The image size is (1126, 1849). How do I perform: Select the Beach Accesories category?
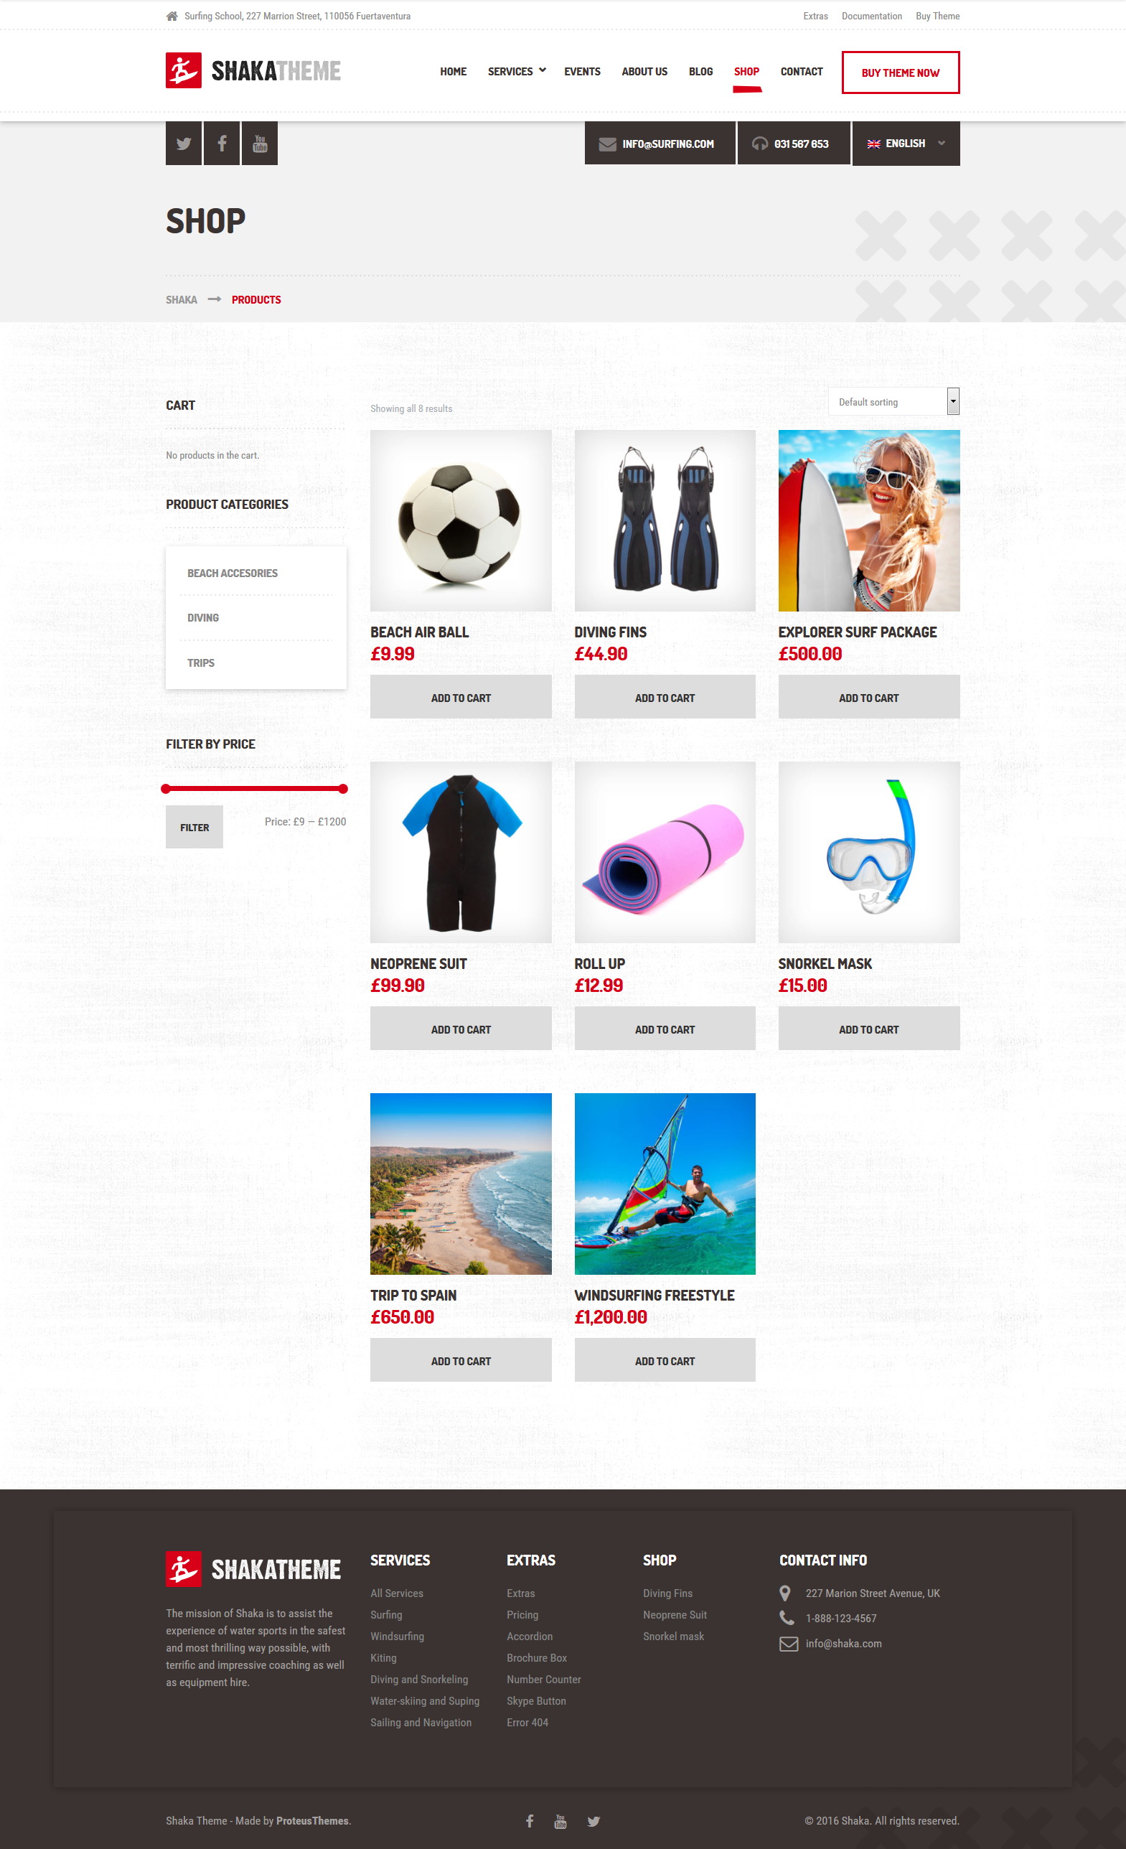[233, 574]
